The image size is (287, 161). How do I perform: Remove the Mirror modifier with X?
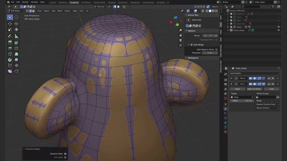coord(278,78)
